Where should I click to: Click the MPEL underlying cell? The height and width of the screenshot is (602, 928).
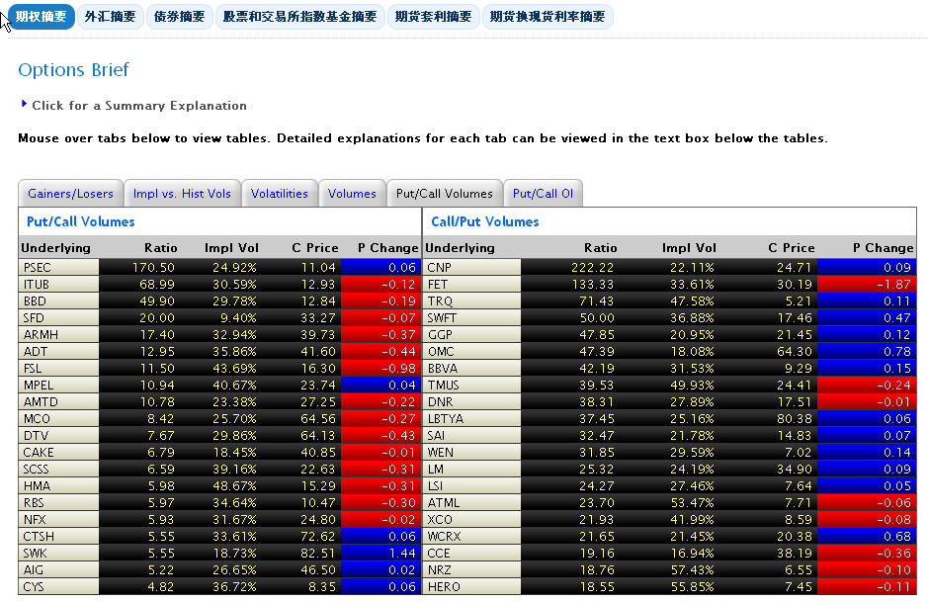pyautogui.click(x=58, y=385)
